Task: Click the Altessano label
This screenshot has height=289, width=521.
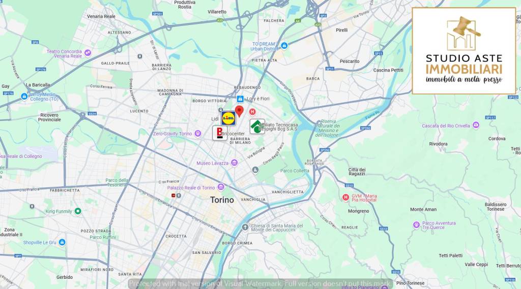Action: [x=119, y=33]
